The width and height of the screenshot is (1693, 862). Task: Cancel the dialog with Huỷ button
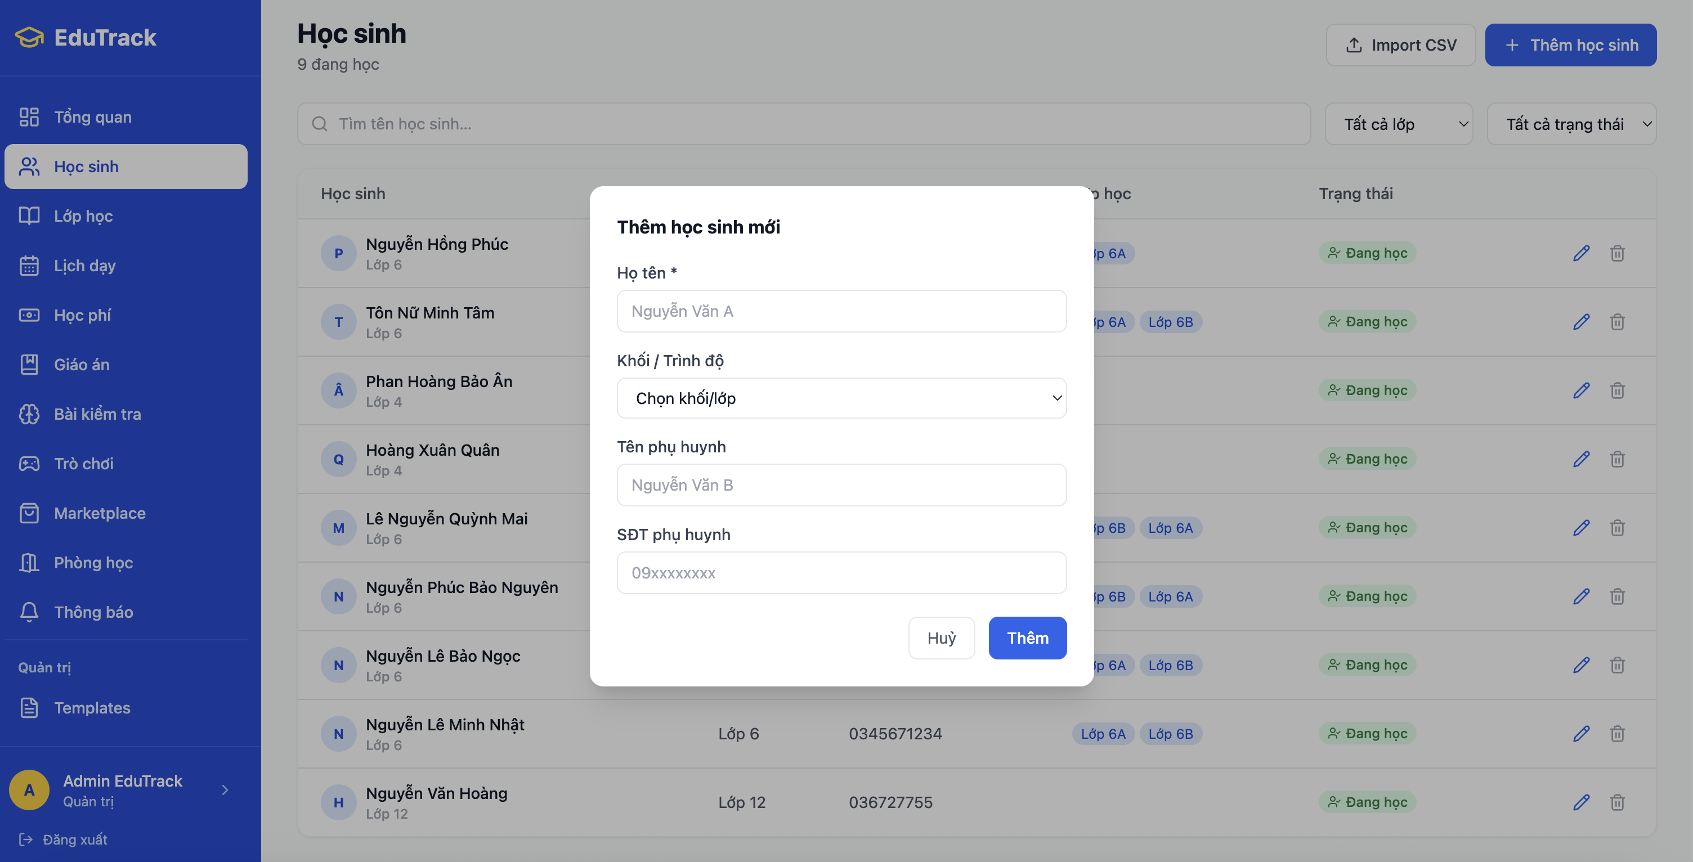point(941,638)
